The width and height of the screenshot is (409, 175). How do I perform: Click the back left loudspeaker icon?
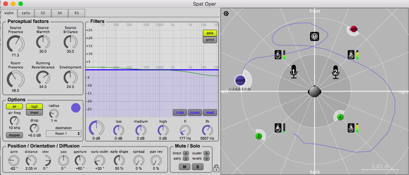click(x=278, y=128)
